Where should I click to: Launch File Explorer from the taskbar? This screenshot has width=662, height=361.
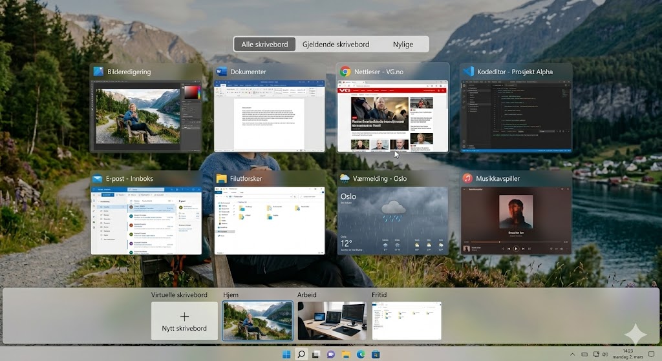point(346,355)
